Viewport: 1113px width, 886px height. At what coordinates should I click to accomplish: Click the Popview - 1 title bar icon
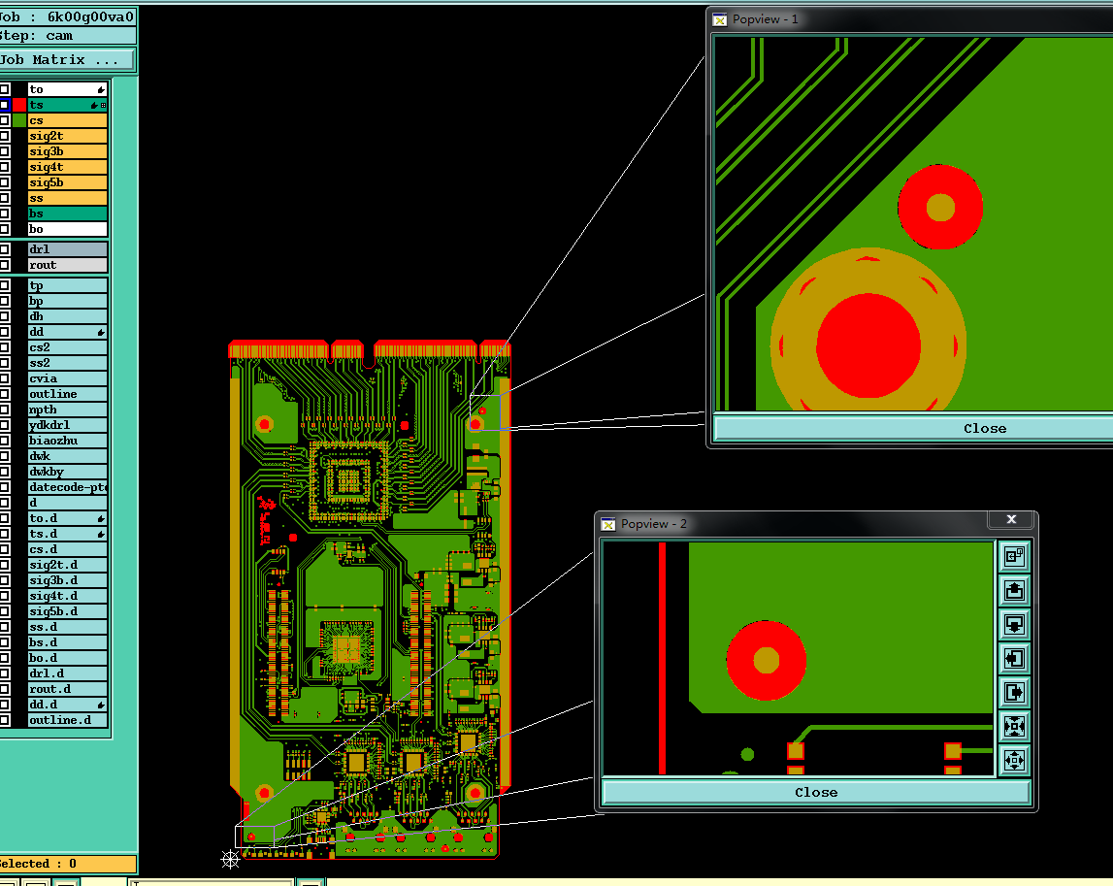click(720, 19)
